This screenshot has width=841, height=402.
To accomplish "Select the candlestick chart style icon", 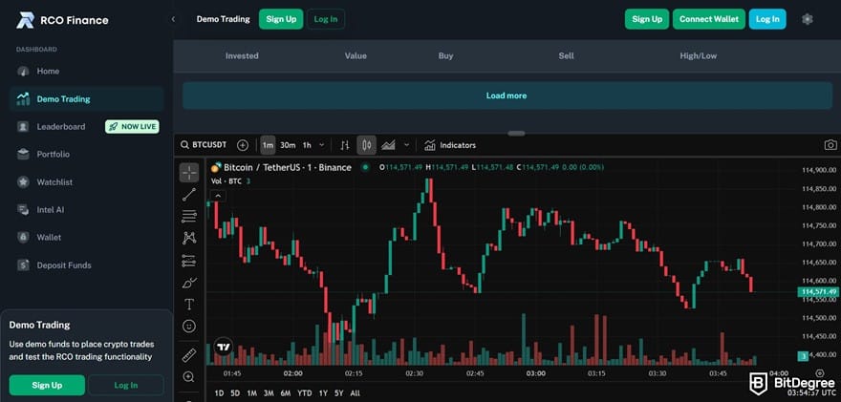I will pos(366,145).
